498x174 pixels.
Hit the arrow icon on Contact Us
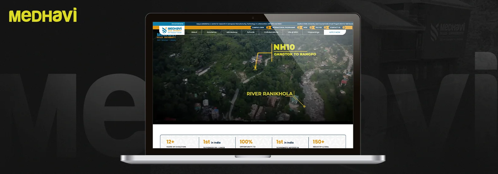[343, 28]
